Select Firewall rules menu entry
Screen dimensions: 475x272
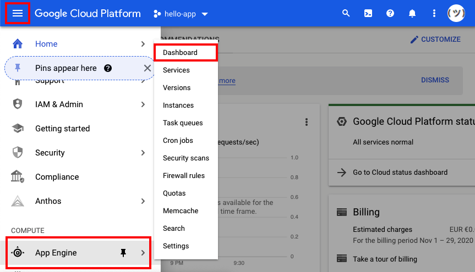(x=184, y=176)
